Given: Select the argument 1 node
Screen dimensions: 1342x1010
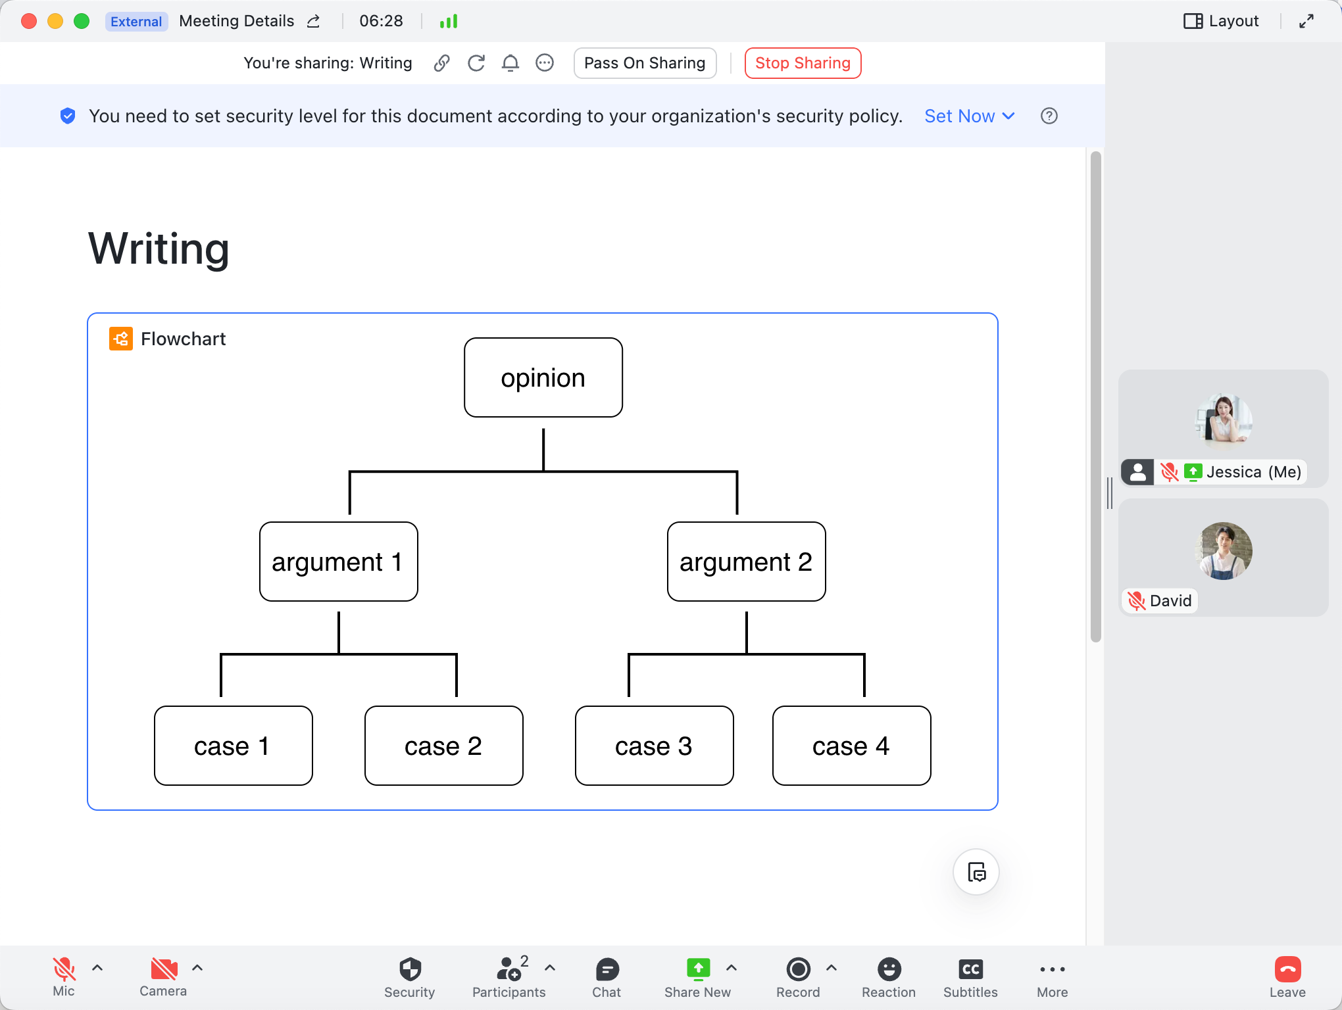Looking at the screenshot, I should coord(339,562).
